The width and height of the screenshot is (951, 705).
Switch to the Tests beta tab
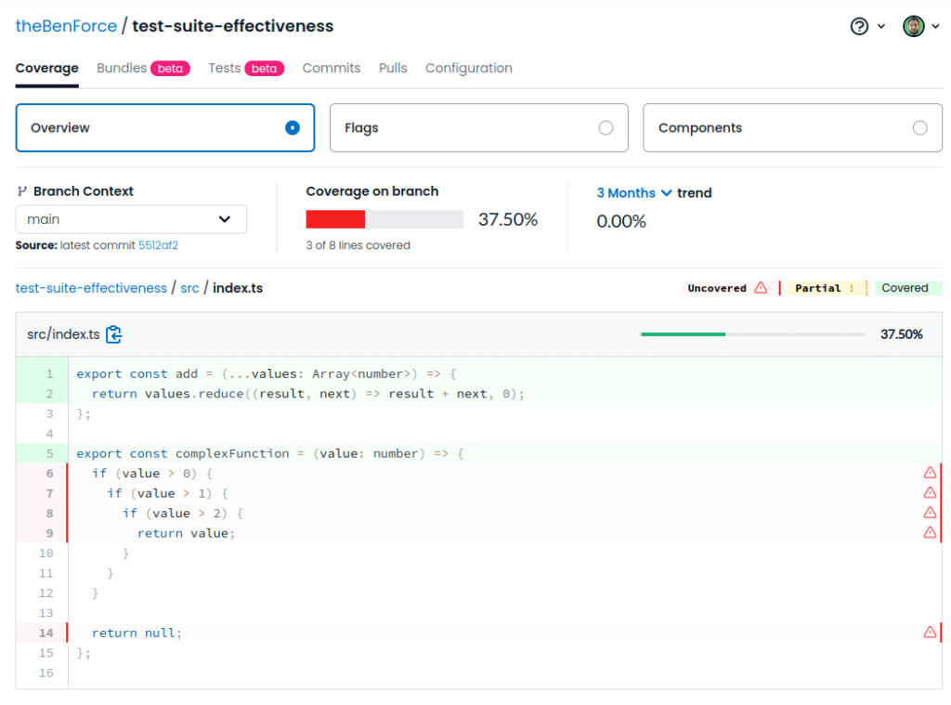click(246, 68)
